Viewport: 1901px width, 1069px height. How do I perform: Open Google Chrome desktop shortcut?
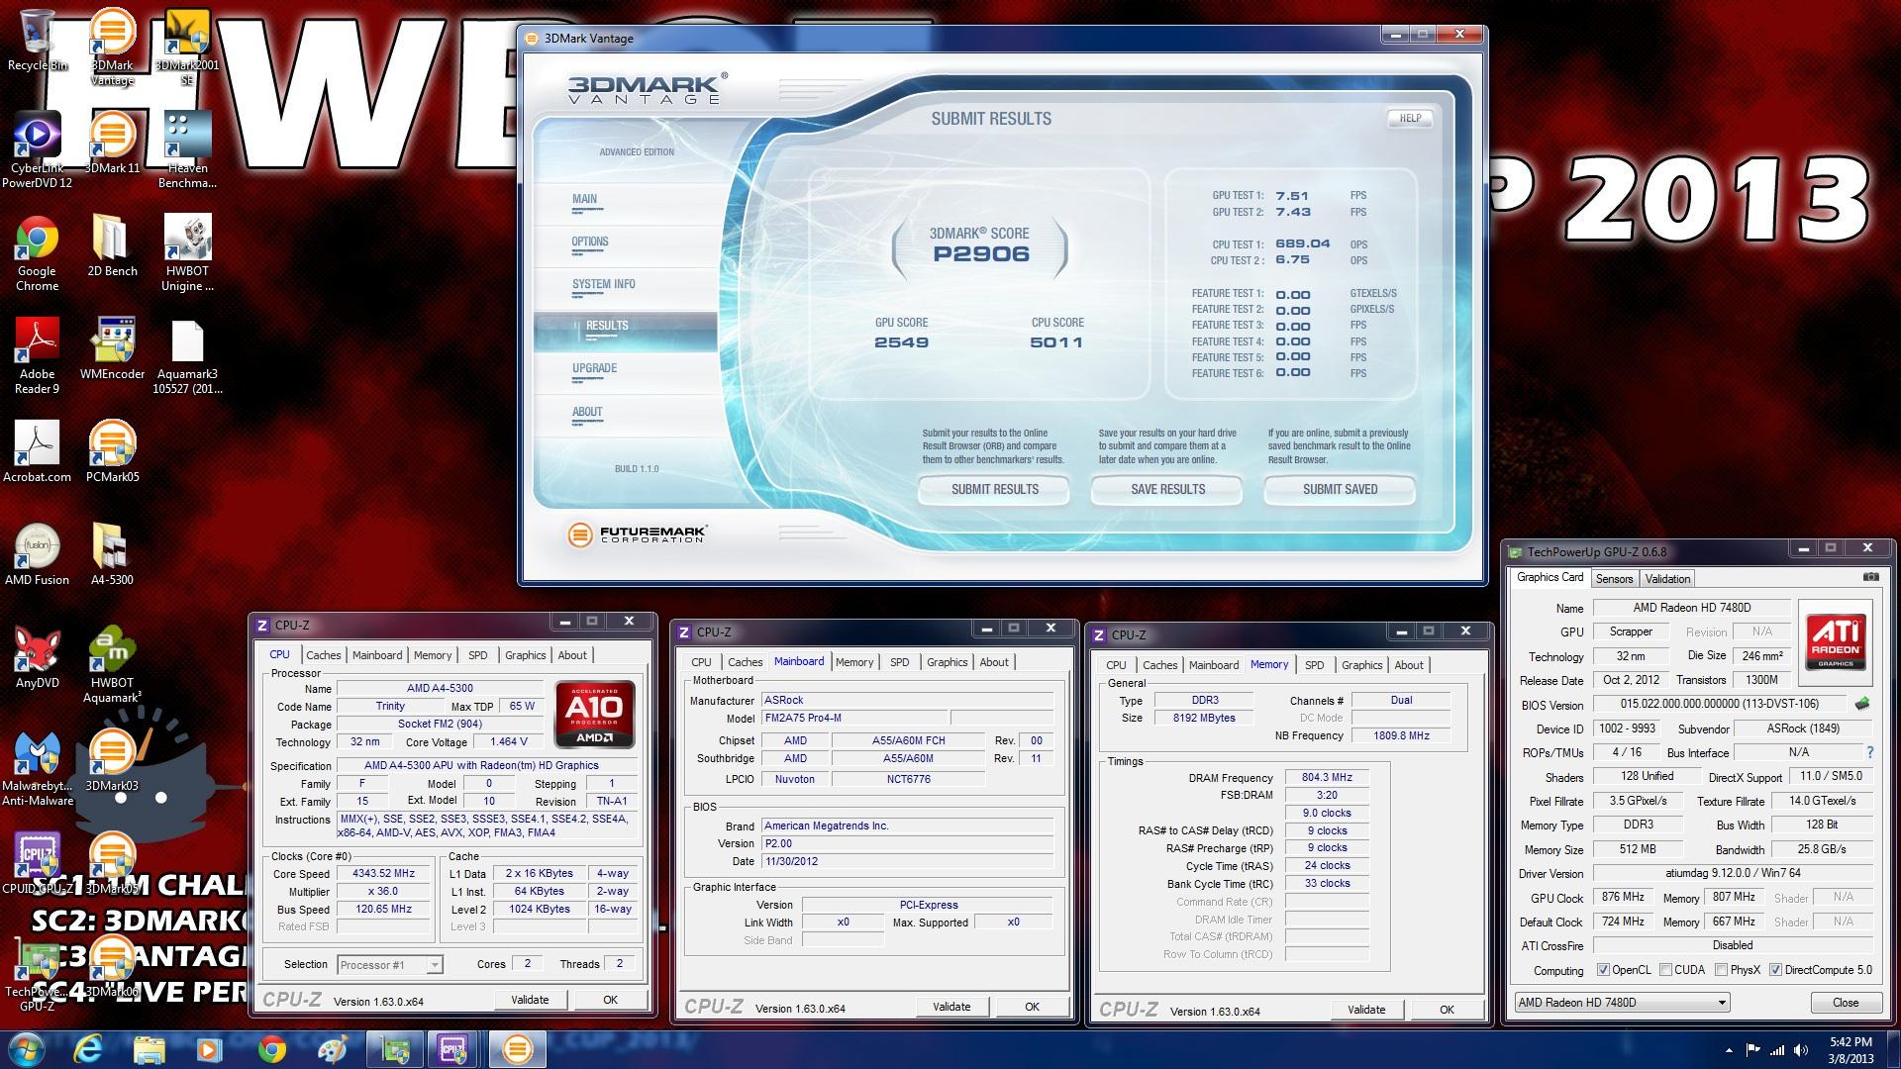pyautogui.click(x=37, y=252)
